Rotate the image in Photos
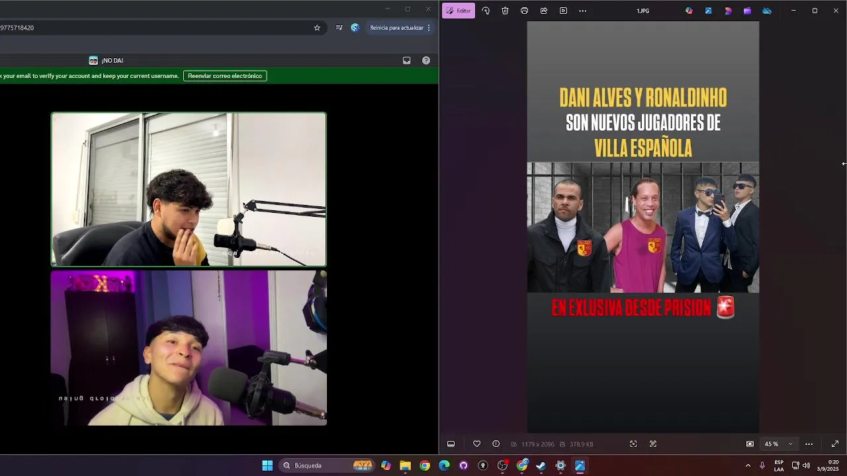 486,11
